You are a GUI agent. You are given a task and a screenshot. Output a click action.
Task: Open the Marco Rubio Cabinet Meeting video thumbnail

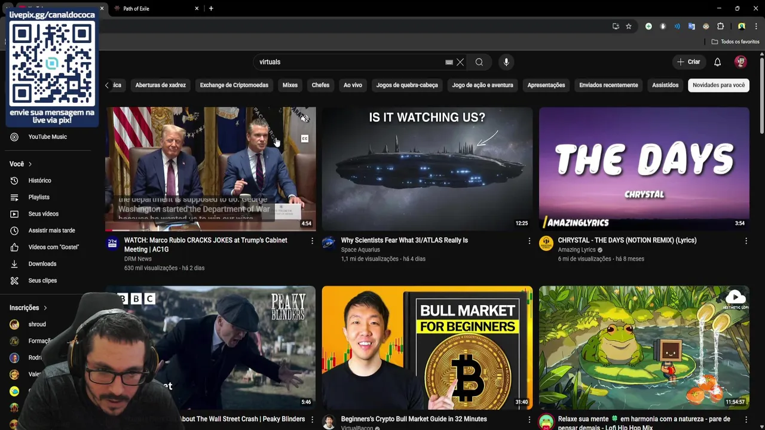(210, 169)
